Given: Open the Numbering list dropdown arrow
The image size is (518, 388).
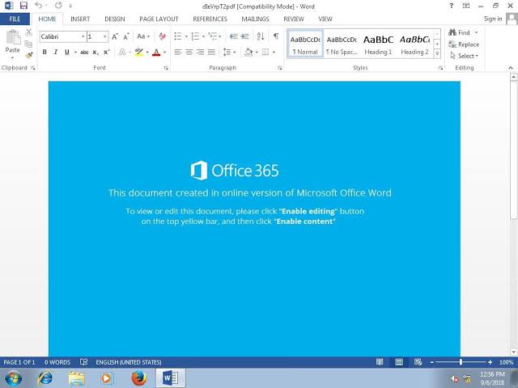Looking at the screenshot, I should click(x=203, y=36).
